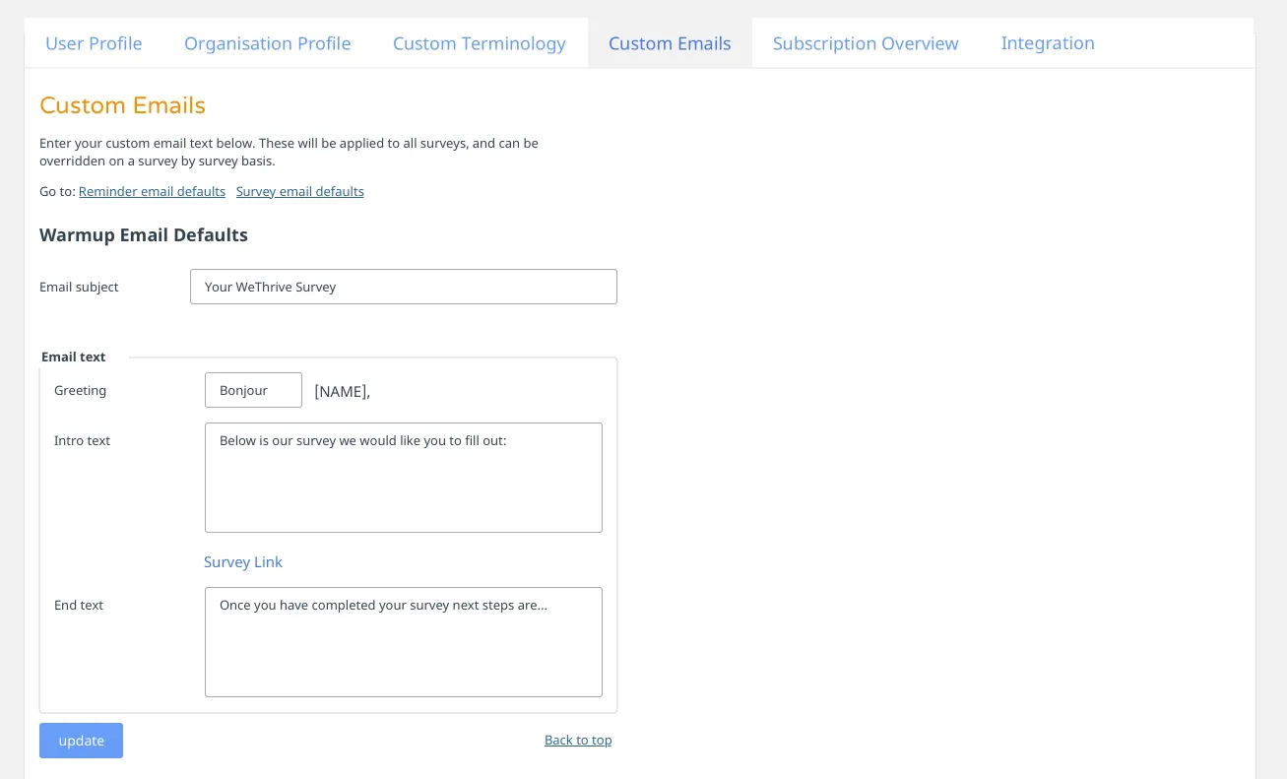
Task: Switch to the Integration tab
Action: pyautogui.click(x=1048, y=43)
